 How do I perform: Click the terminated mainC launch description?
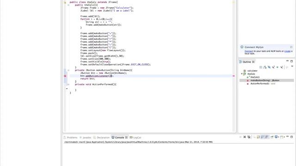coord(138,142)
